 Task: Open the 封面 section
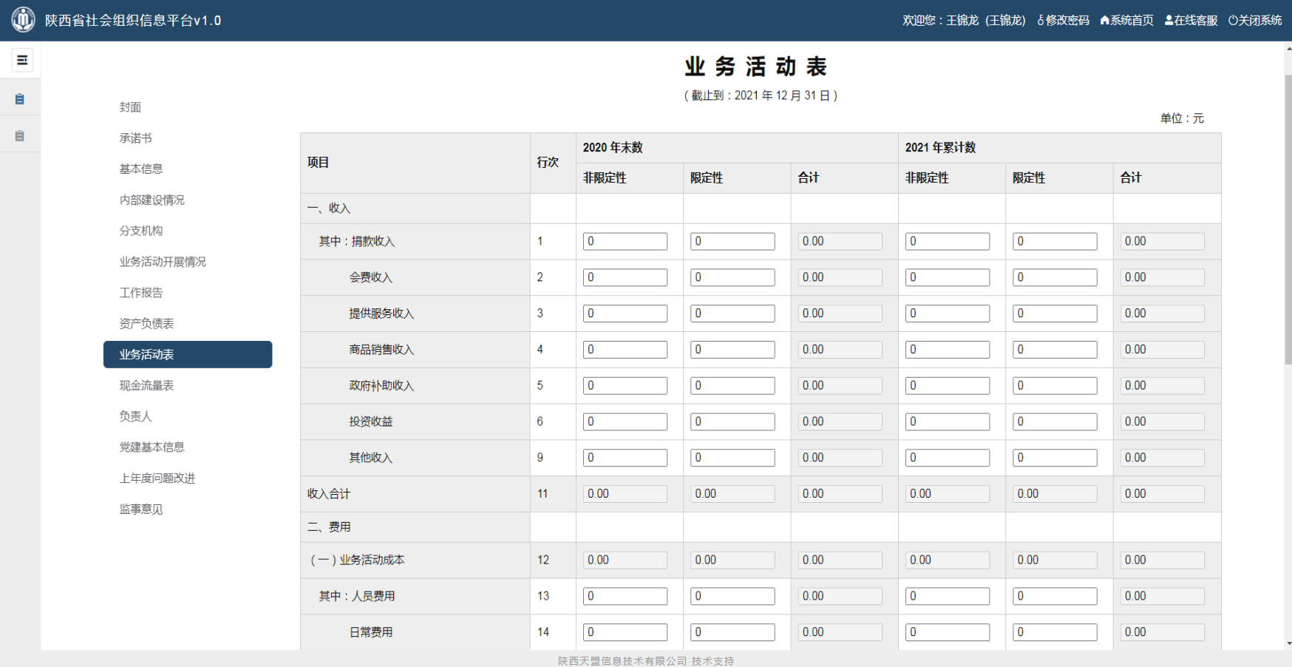coord(131,107)
